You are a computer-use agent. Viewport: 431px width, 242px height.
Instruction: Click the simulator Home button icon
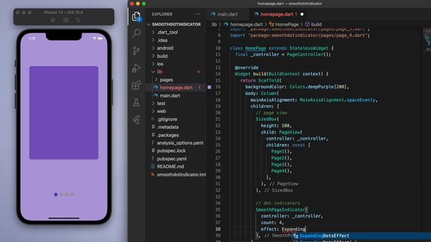click(53, 20)
